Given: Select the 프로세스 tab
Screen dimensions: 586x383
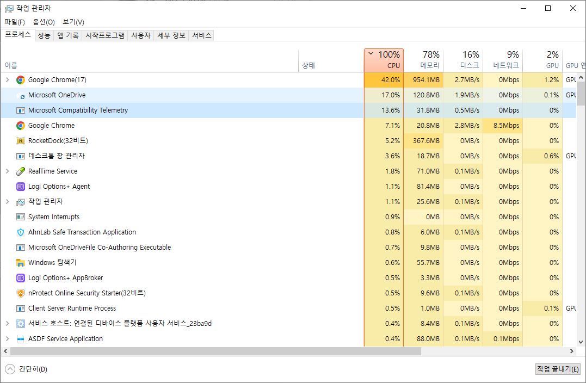Looking at the screenshot, I should (x=18, y=35).
